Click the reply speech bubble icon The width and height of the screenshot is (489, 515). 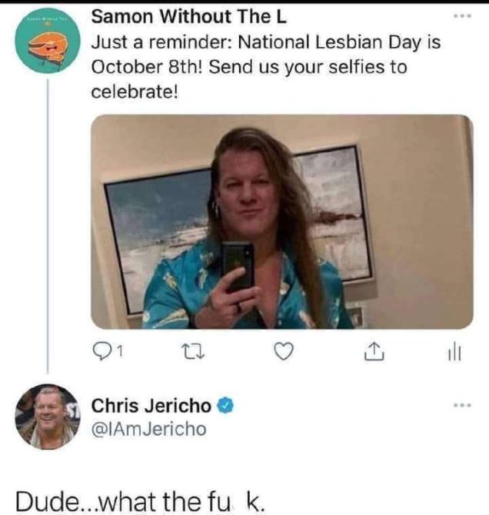click(x=101, y=352)
